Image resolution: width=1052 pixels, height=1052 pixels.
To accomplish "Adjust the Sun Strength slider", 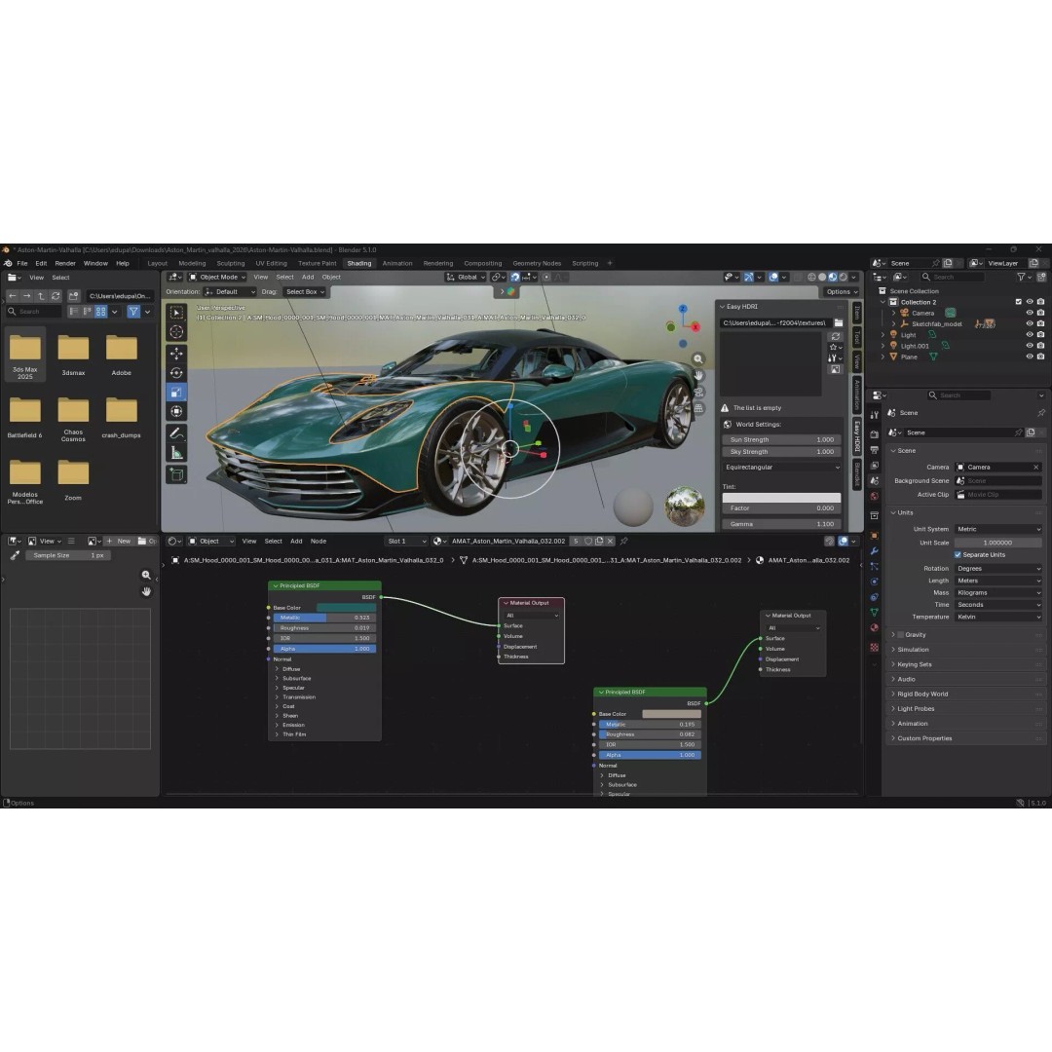I will pos(781,440).
